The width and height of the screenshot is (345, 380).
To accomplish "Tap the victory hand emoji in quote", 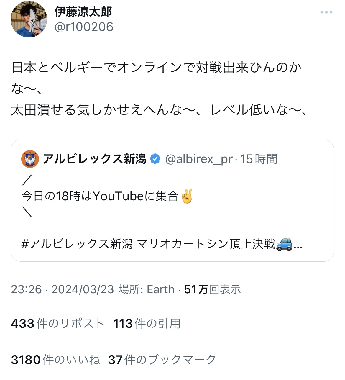I will click(x=187, y=196).
